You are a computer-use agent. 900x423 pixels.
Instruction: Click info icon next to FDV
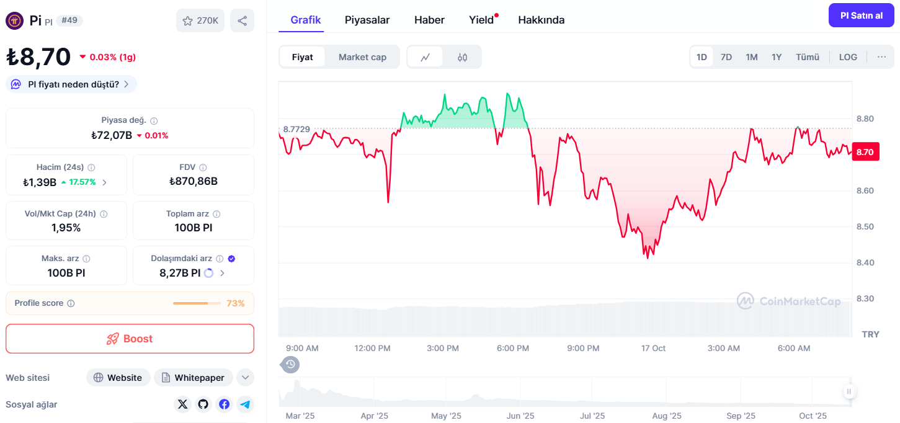203,167
